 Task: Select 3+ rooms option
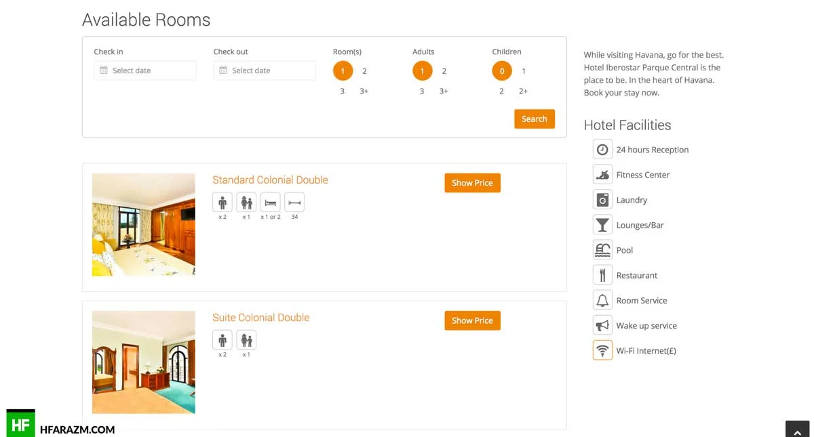tap(364, 91)
